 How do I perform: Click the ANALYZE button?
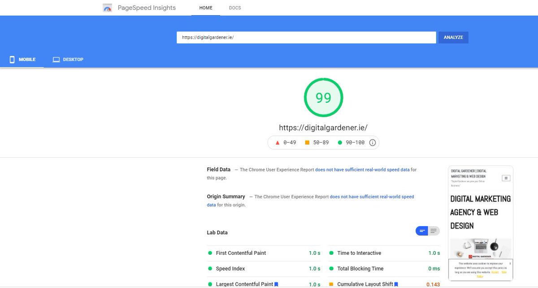pos(453,37)
